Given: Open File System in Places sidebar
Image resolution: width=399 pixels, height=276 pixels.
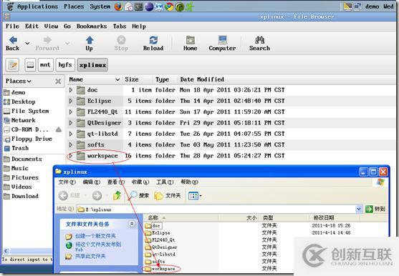Looking at the screenshot, I should 27,111.
